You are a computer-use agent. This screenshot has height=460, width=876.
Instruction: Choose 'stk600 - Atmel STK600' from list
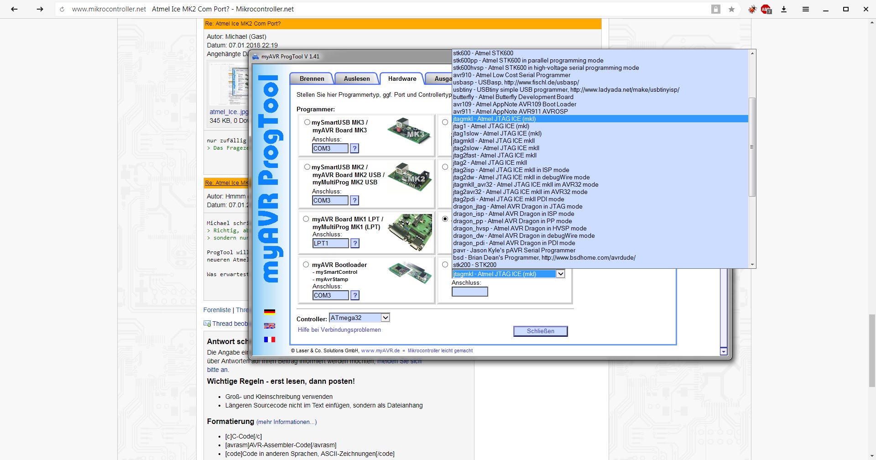click(600, 53)
